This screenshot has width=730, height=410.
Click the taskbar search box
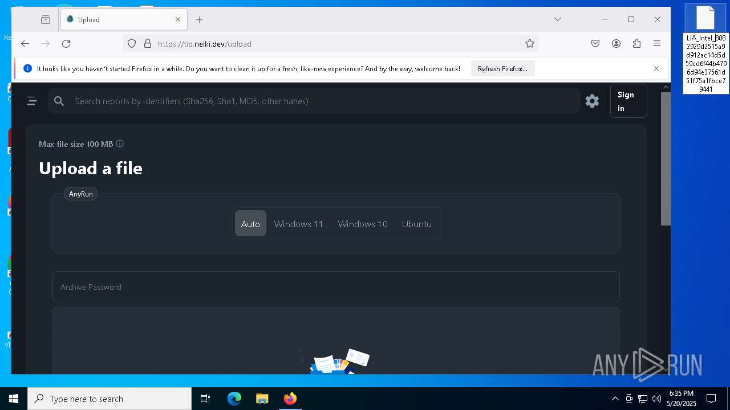[x=109, y=399]
